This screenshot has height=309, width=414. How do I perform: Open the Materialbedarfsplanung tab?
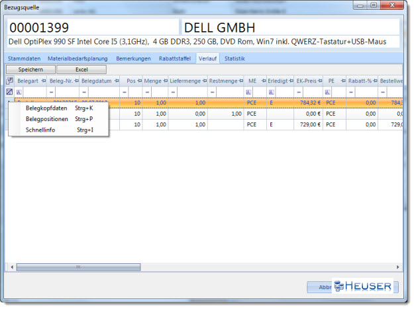click(78, 58)
